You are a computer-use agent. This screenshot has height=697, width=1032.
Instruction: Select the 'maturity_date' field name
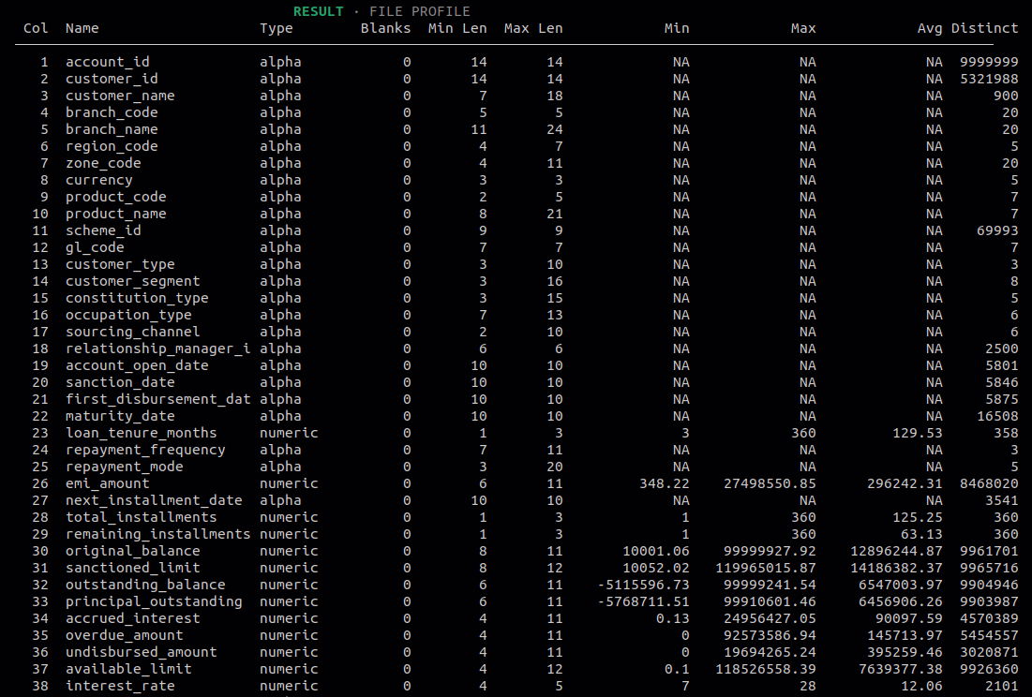[120, 416]
